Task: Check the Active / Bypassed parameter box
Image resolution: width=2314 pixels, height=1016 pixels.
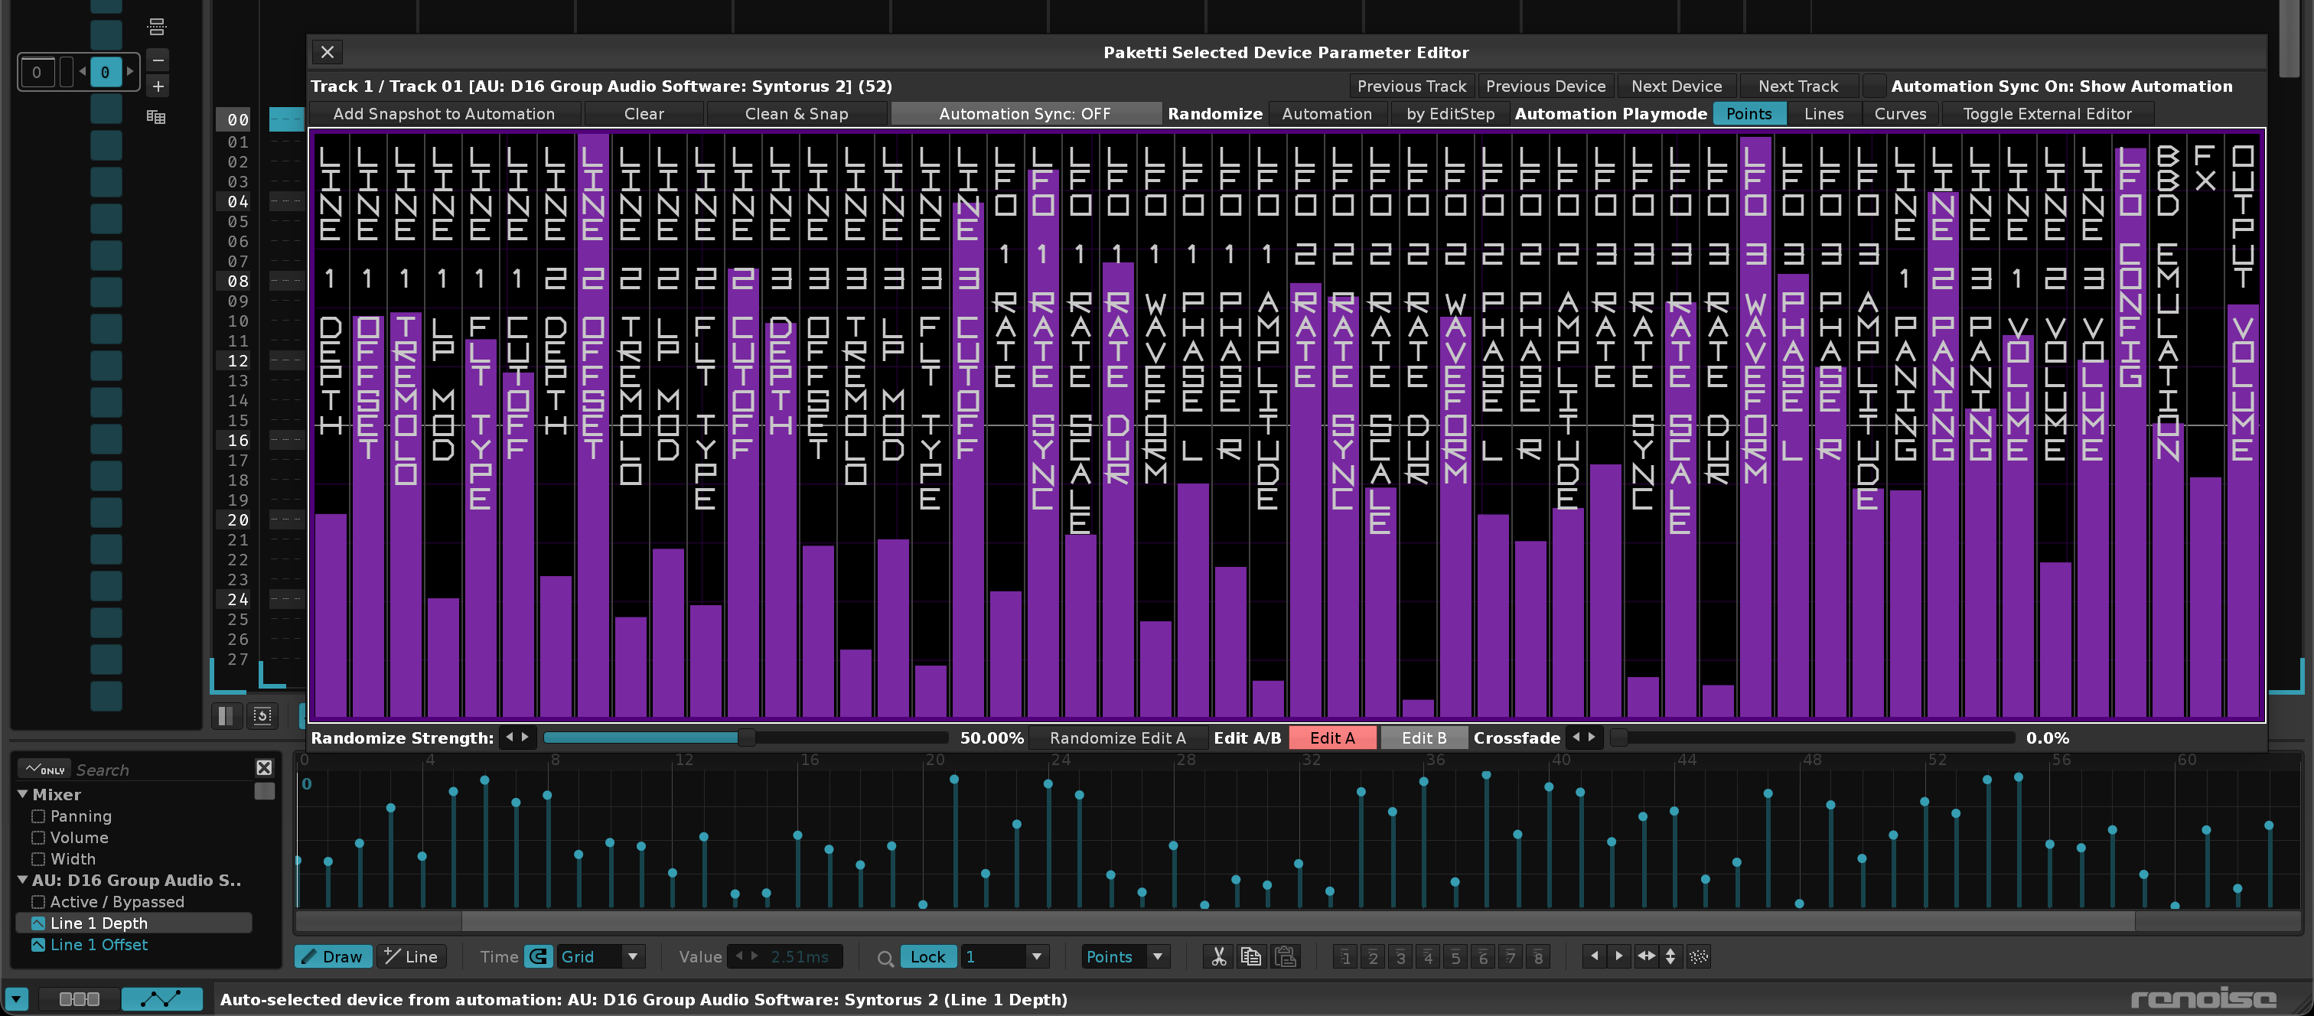Action: click(38, 901)
